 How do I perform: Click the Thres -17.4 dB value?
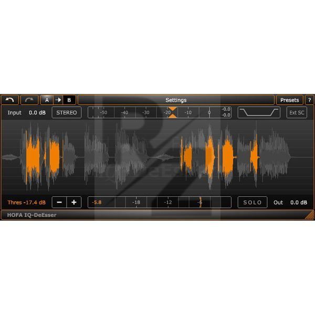pos(27,202)
